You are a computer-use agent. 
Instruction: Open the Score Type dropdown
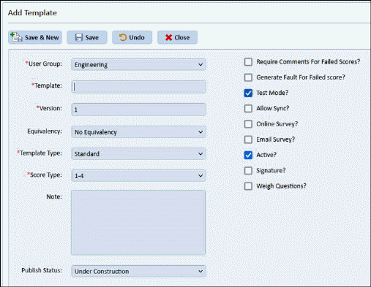click(138, 175)
